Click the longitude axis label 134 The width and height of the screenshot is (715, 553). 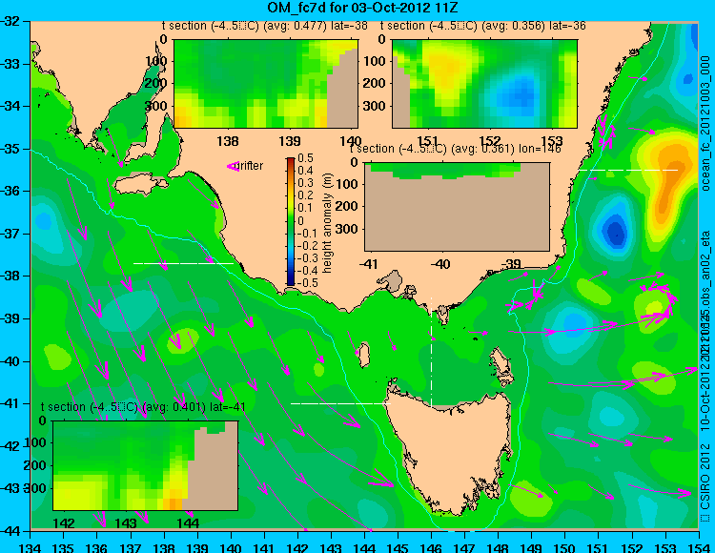pyautogui.click(x=31, y=547)
